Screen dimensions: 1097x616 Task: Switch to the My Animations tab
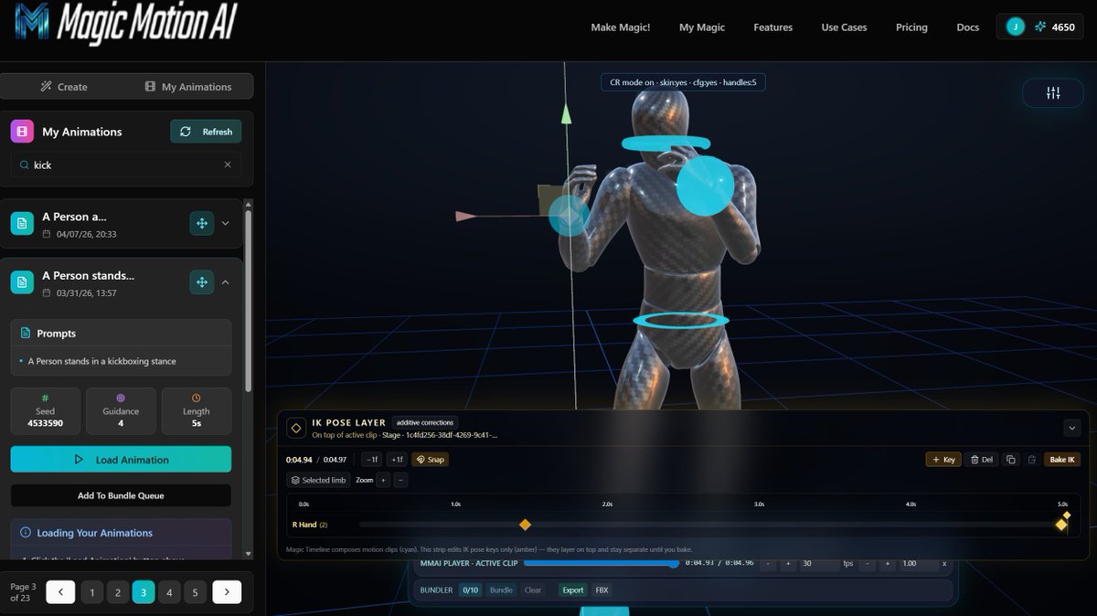188,87
